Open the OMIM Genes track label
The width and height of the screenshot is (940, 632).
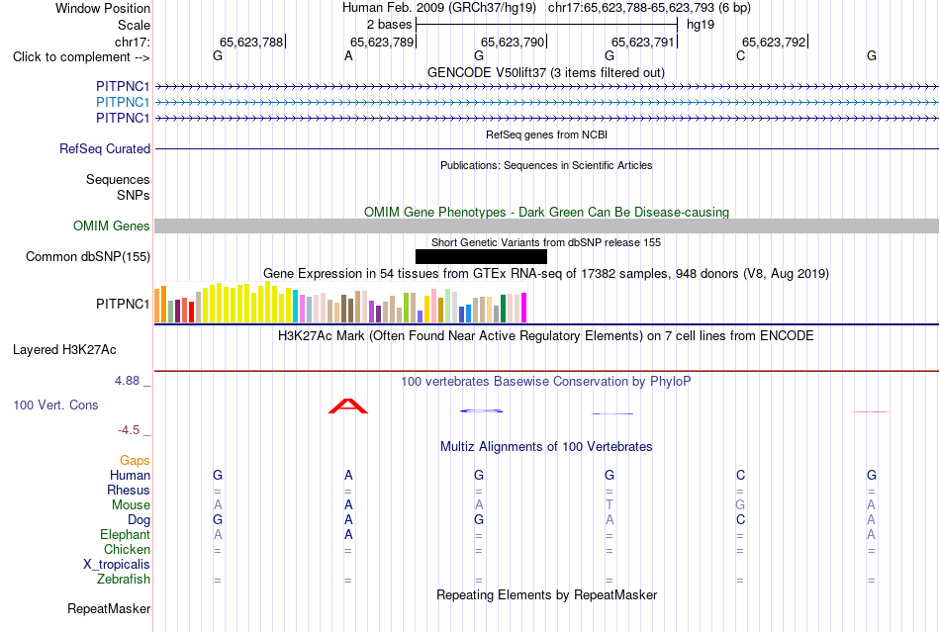click(112, 226)
